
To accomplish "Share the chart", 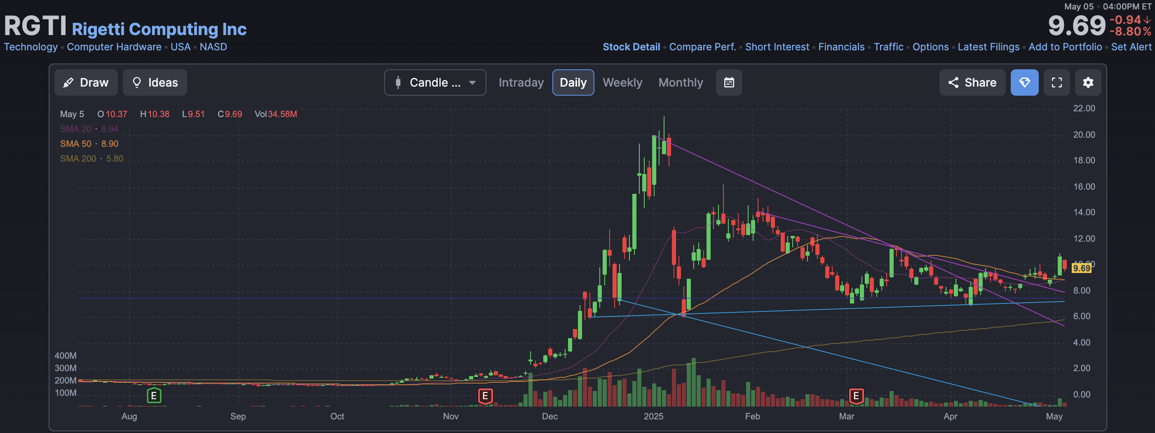I will coord(972,82).
